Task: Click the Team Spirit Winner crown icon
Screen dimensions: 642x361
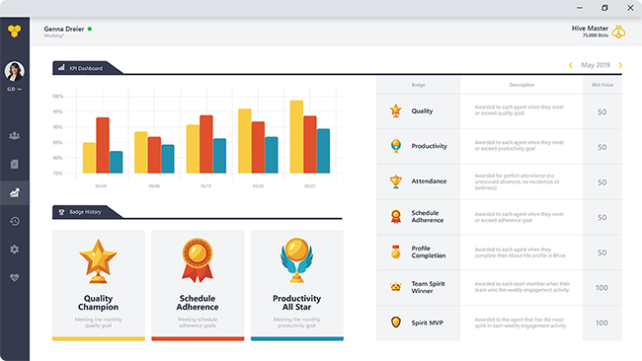Action: [x=395, y=287]
